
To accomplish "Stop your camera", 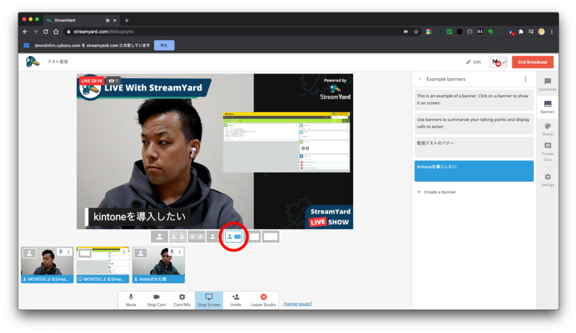I will [x=156, y=300].
